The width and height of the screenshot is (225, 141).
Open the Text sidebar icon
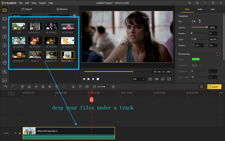point(4,36)
